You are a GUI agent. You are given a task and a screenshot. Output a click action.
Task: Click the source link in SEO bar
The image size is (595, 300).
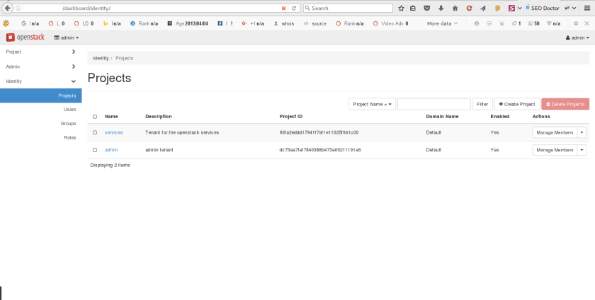click(315, 23)
